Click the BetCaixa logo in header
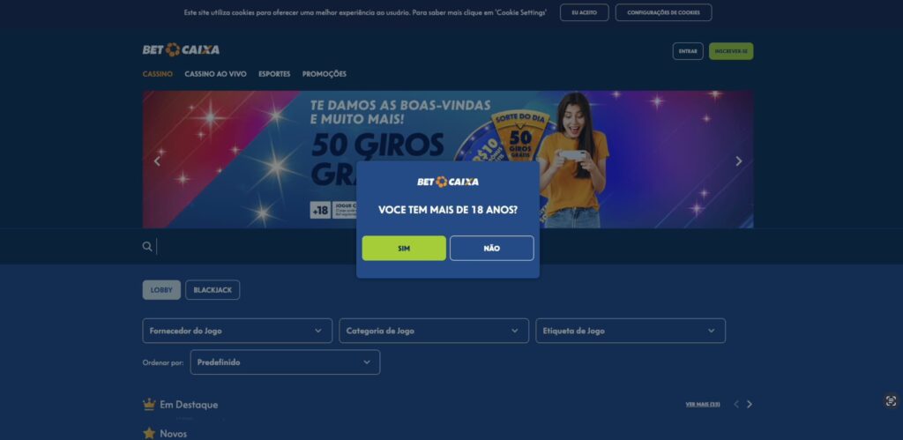Screen dimensions: 903x440 click(181, 50)
